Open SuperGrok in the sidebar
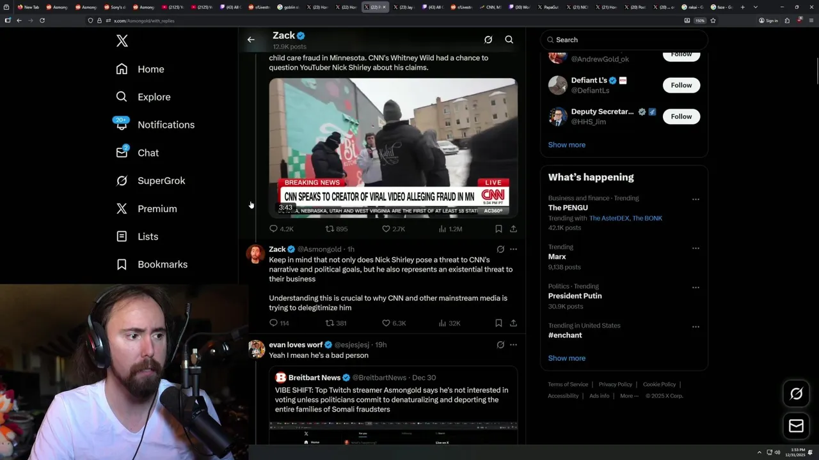 pos(150,181)
